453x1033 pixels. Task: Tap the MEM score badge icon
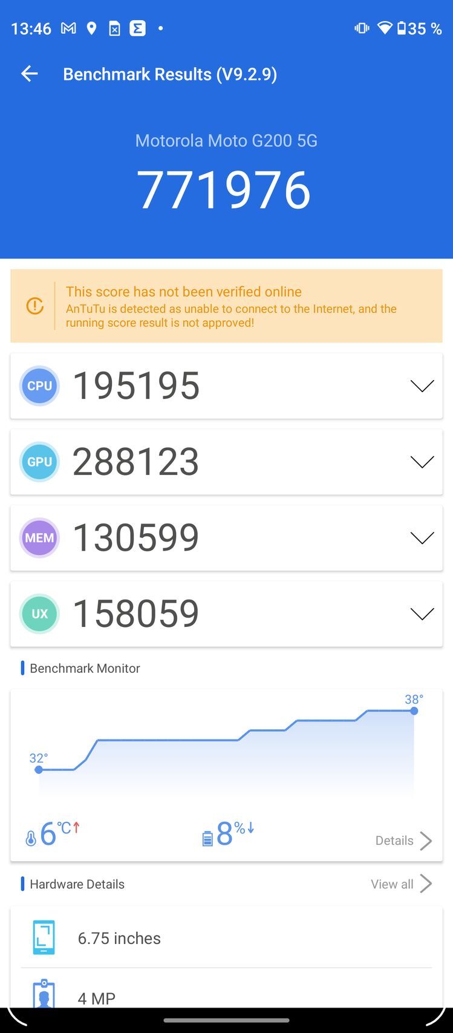[39, 537]
